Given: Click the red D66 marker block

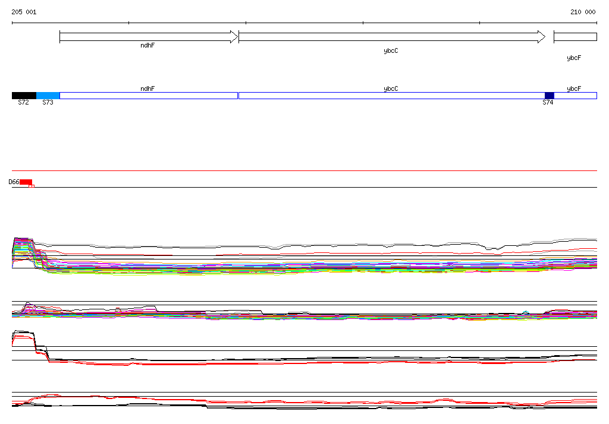Looking at the screenshot, I should tap(26, 182).
